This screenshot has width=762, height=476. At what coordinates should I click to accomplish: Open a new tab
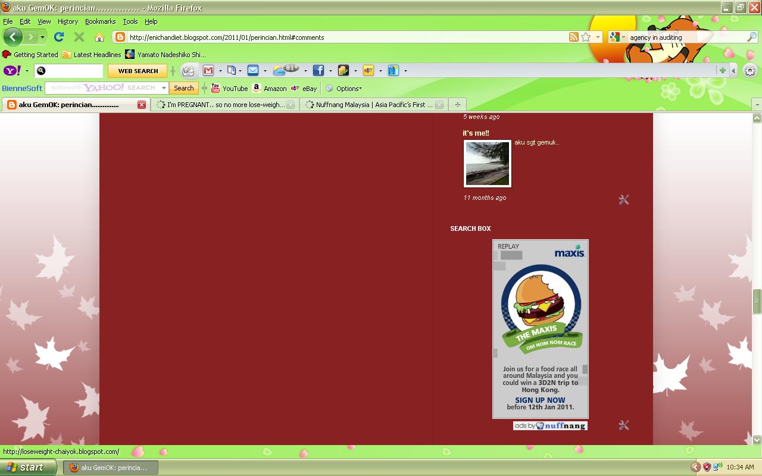coord(457,105)
